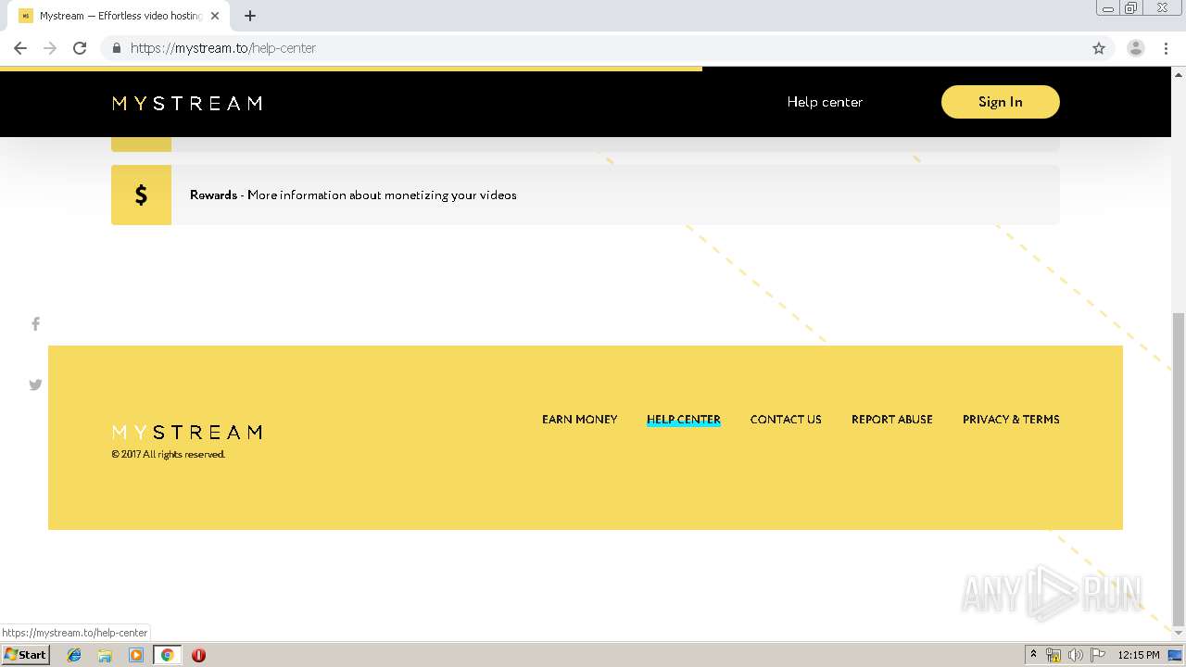
Task: Open media player from taskbar
Action: pyautogui.click(x=136, y=655)
